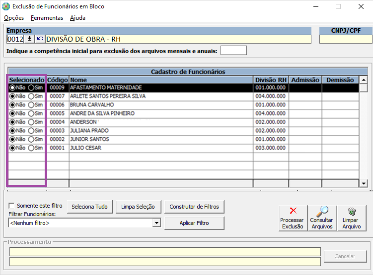Click the scrollbar up arrow of employee grid
The width and height of the screenshot is (373, 275).
pos(363,80)
